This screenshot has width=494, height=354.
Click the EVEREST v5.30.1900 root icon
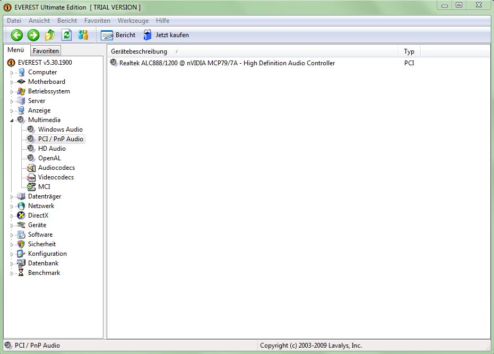point(11,63)
